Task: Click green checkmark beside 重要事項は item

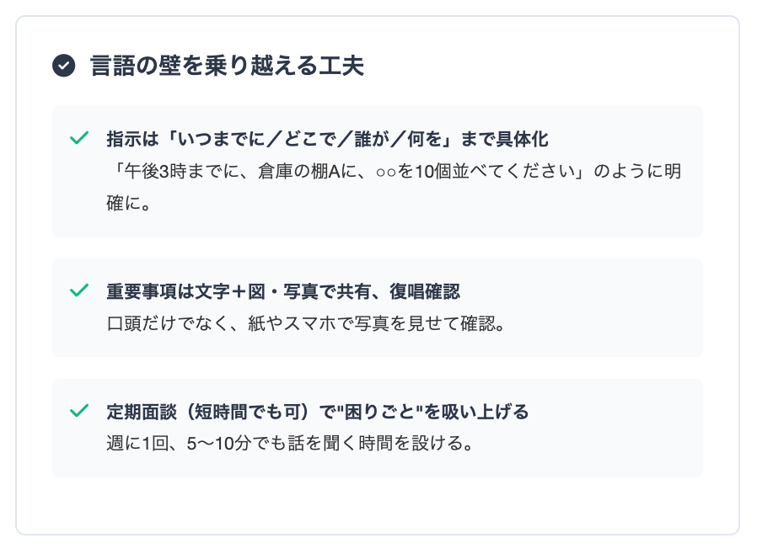Action: [79, 290]
